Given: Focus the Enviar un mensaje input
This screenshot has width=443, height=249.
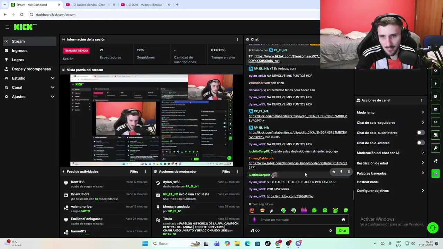Looking at the screenshot, I should pyautogui.click(x=299, y=220).
